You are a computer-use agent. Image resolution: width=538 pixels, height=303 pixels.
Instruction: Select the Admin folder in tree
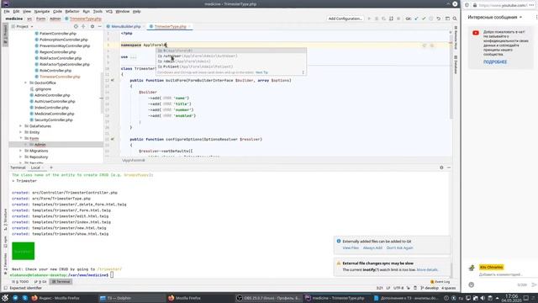pyautogui.click(x=56, y=145)
